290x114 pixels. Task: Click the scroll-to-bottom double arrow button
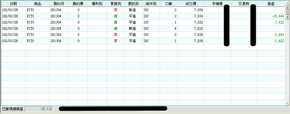287,17
